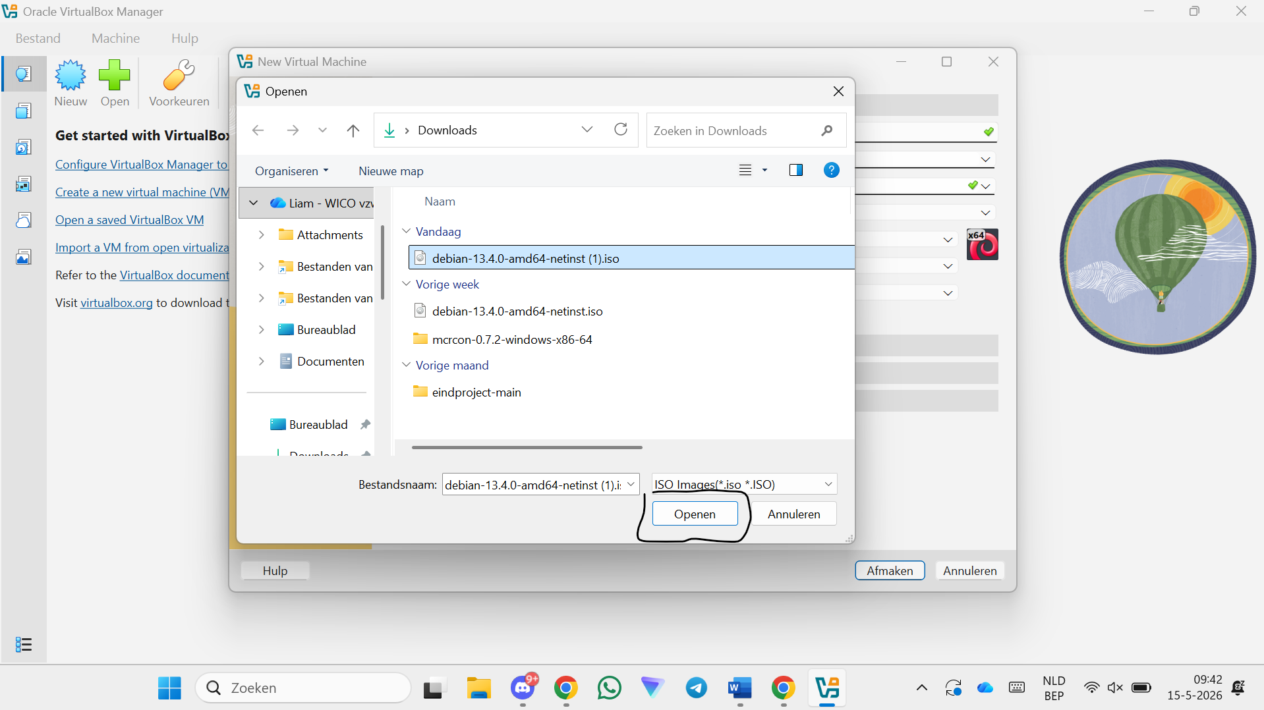
Task: Sort files by the Naam column header
Action: click(440, 202)
